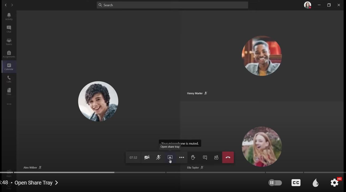Screen dimensions: 346x192
Task: Open more options via the ellipsis in call controls
Action: (x=182, y=157)
